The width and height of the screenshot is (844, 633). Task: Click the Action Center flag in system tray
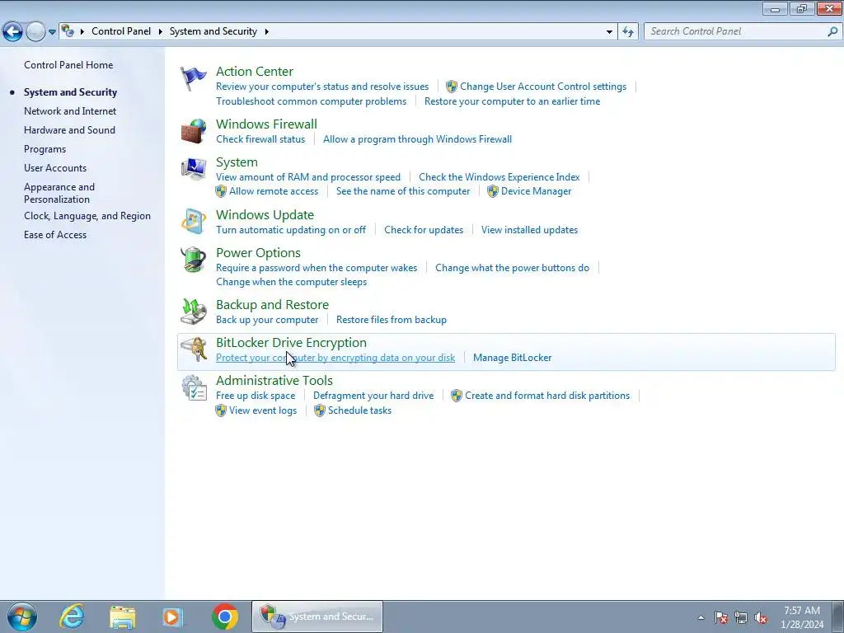721,618
